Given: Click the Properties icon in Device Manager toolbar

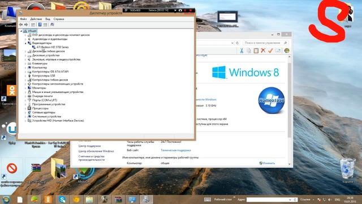Looking at the screenshot, I should (45, 24).
